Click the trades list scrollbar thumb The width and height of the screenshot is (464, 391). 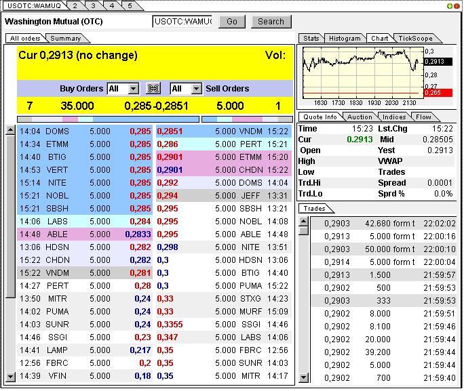tap(304, 230)
